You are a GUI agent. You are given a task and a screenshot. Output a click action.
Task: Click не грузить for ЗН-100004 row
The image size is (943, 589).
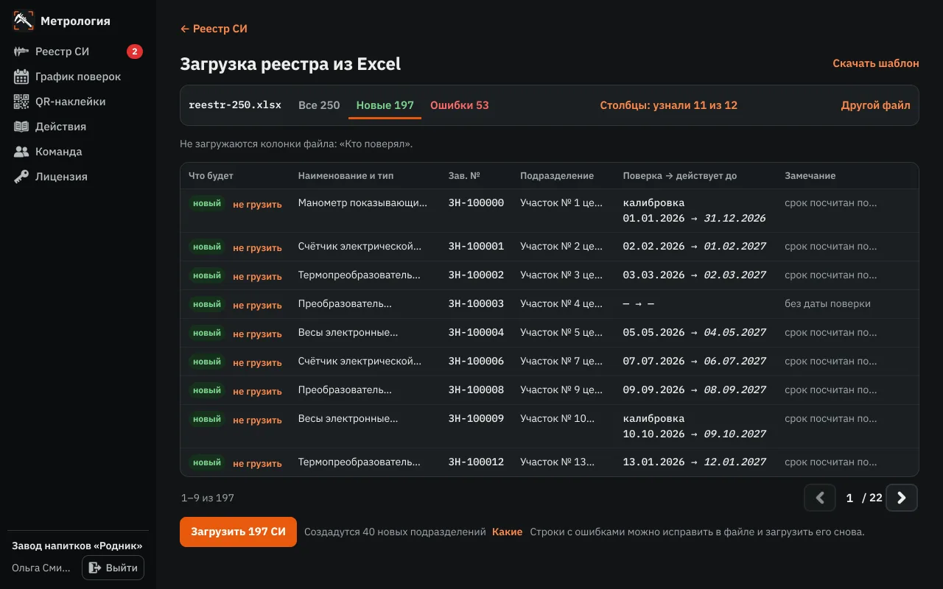click(x=257, y=334)
